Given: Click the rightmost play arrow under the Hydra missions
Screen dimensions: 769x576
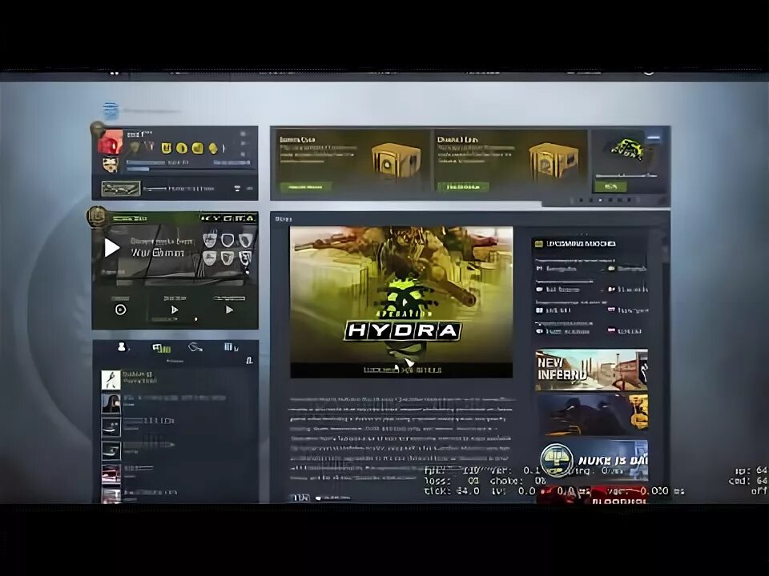Looking at the screenshot, I should tap(228, 310).
